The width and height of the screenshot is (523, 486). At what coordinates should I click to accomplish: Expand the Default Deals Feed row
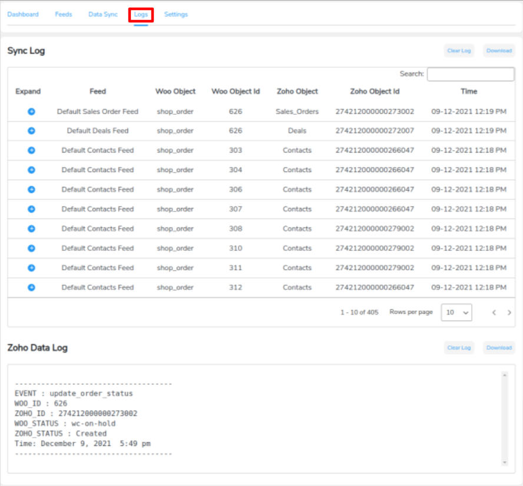[x=32, y=131]
